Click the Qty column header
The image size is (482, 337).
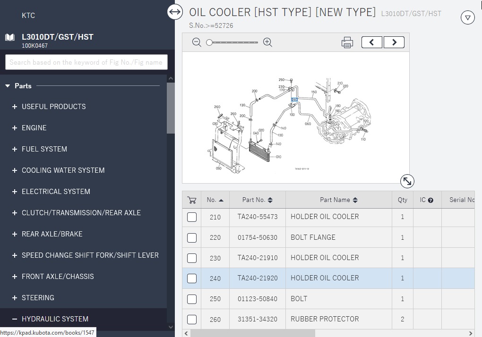[x=403, y=200]
